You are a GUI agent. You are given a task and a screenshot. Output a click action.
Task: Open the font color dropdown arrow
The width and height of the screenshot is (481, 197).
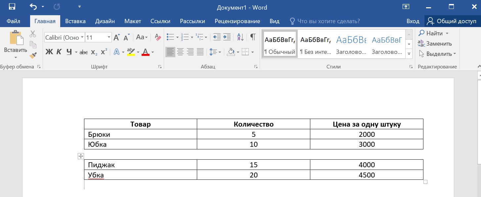coord(153,52)
